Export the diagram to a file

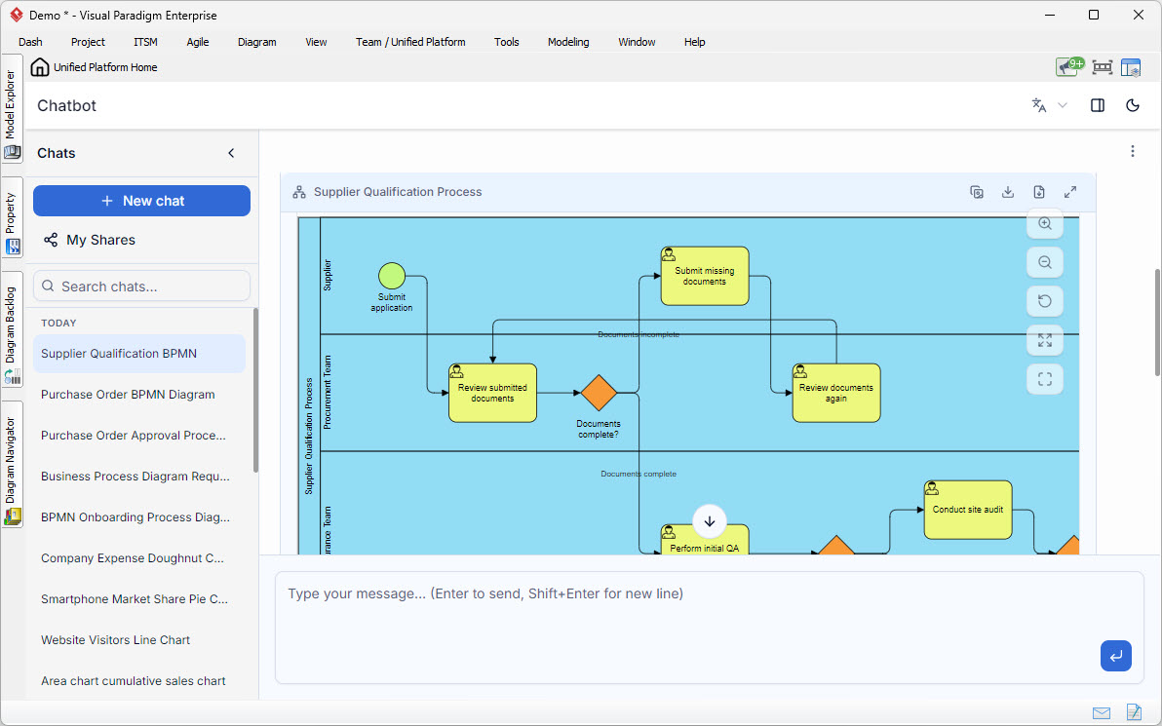(1039, 192)
